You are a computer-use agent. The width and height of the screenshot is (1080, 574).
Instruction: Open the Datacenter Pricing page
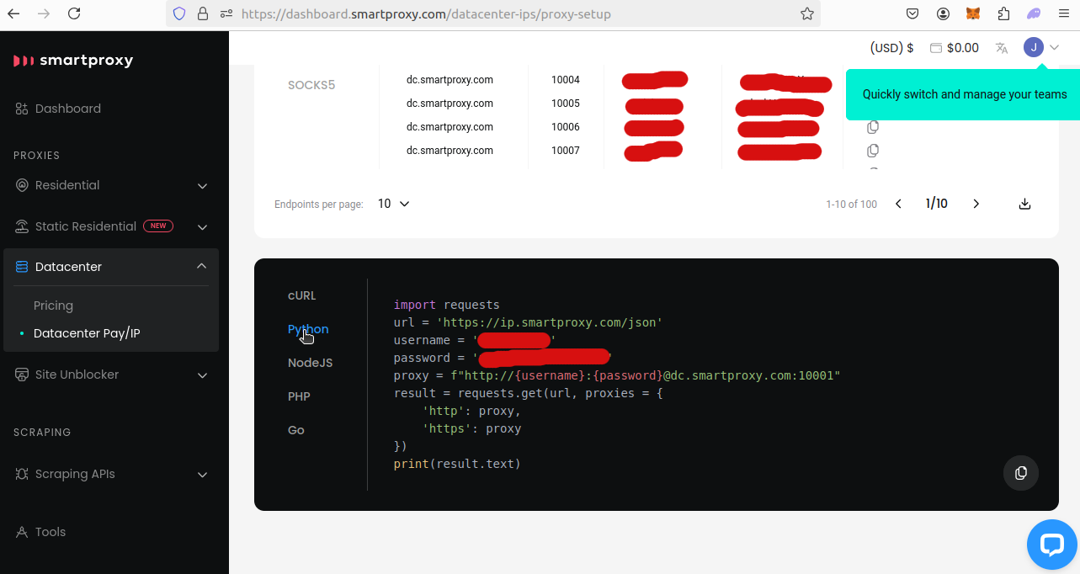[53, 306]
